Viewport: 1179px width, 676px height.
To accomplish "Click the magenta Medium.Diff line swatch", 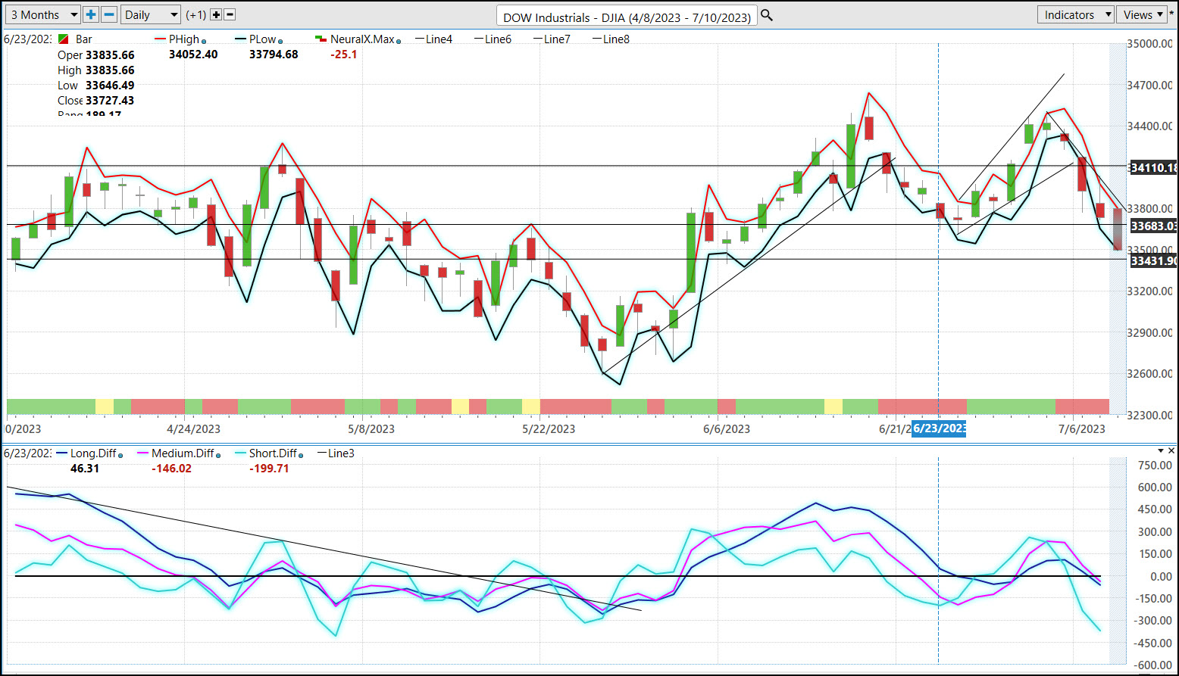I will pyautogui.click(x=143, y=453).
